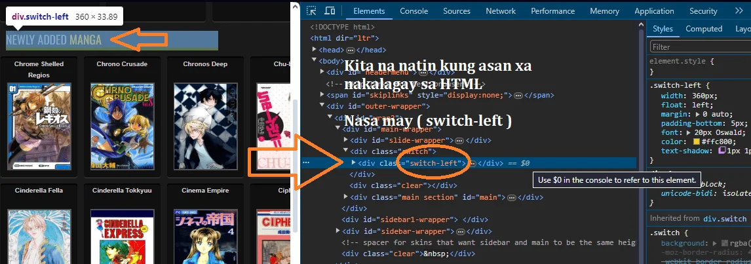Expand the skiplinks span node
The height and width of the screenshot is (264, 751).
[322, 95]
